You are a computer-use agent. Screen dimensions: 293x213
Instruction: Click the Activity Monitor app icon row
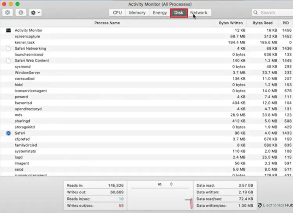(9, 31)
